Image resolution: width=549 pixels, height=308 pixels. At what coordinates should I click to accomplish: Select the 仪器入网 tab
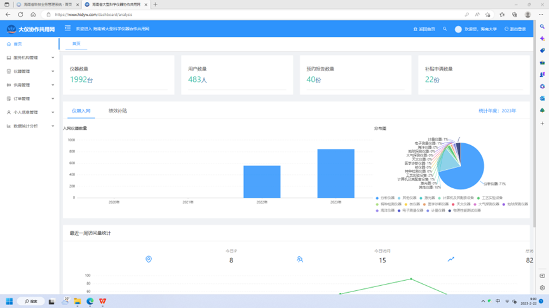pyautogui.click(x=81, y=111)
